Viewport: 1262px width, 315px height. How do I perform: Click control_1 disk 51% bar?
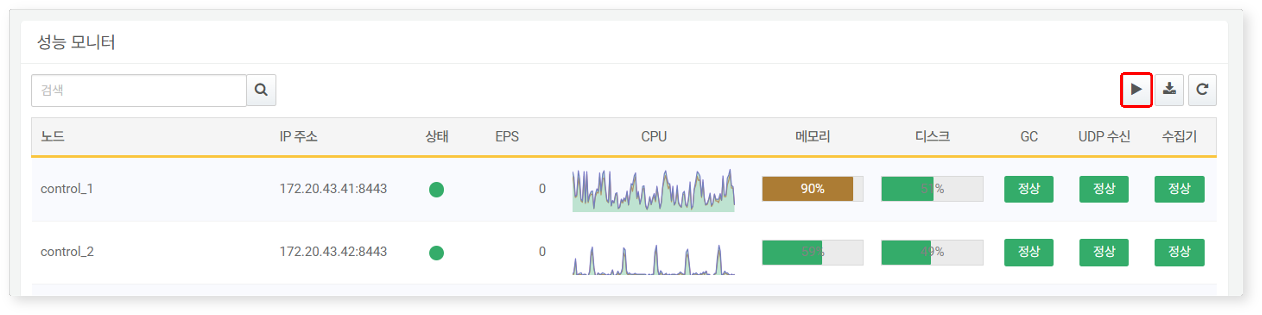click(x=932, y=189)
